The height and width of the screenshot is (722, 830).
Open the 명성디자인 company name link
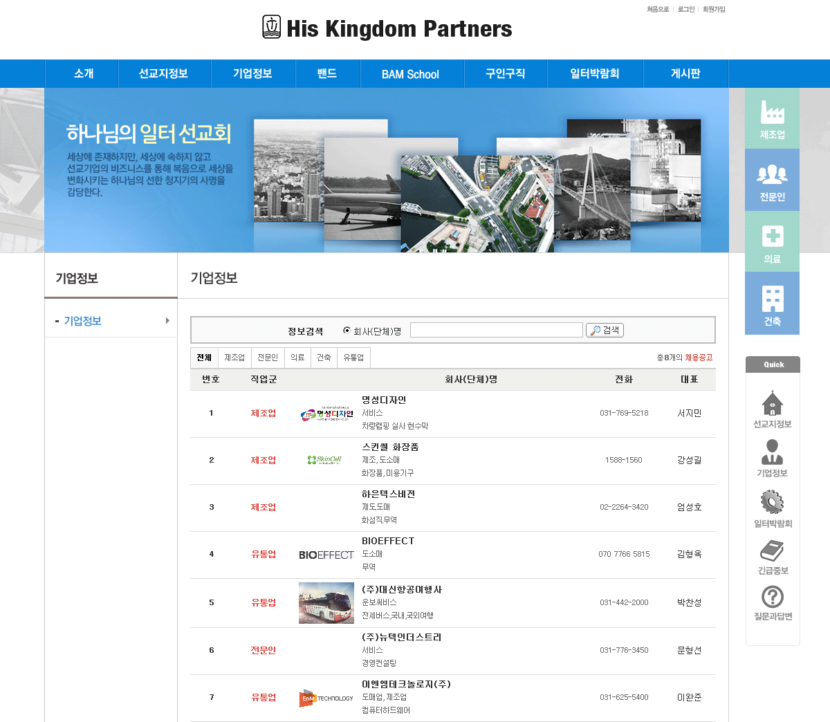coord(384,400)
